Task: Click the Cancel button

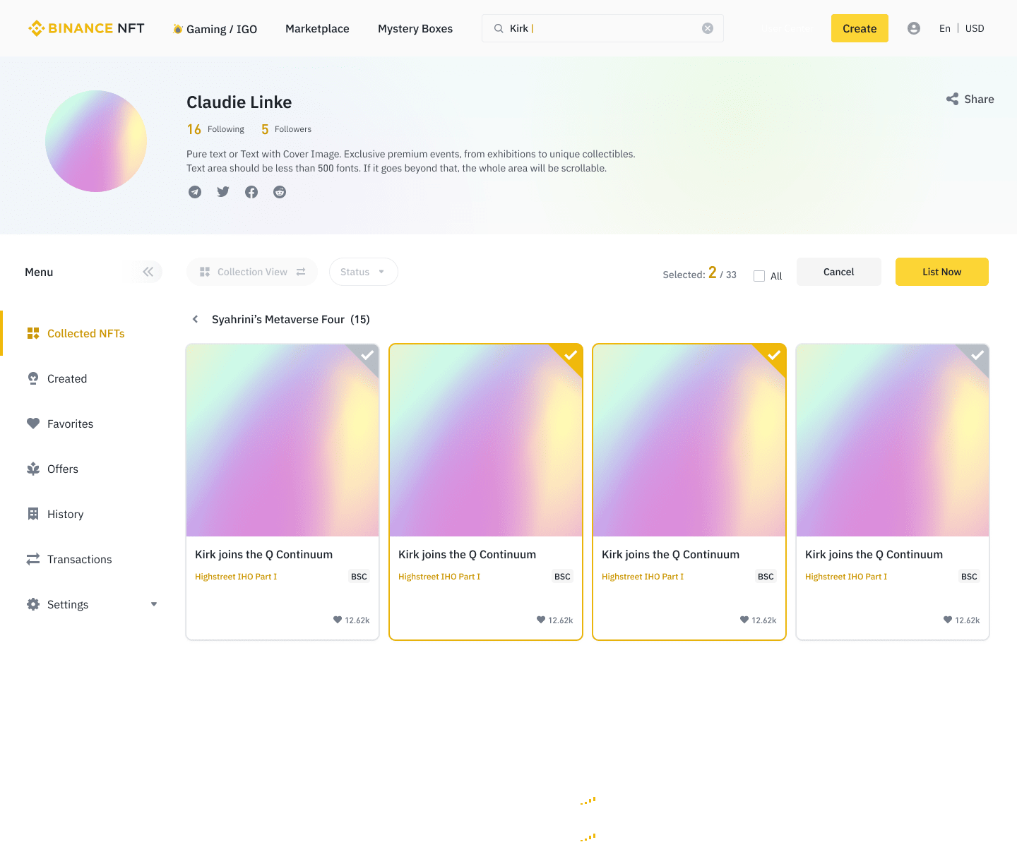Action: pos(839,272)
